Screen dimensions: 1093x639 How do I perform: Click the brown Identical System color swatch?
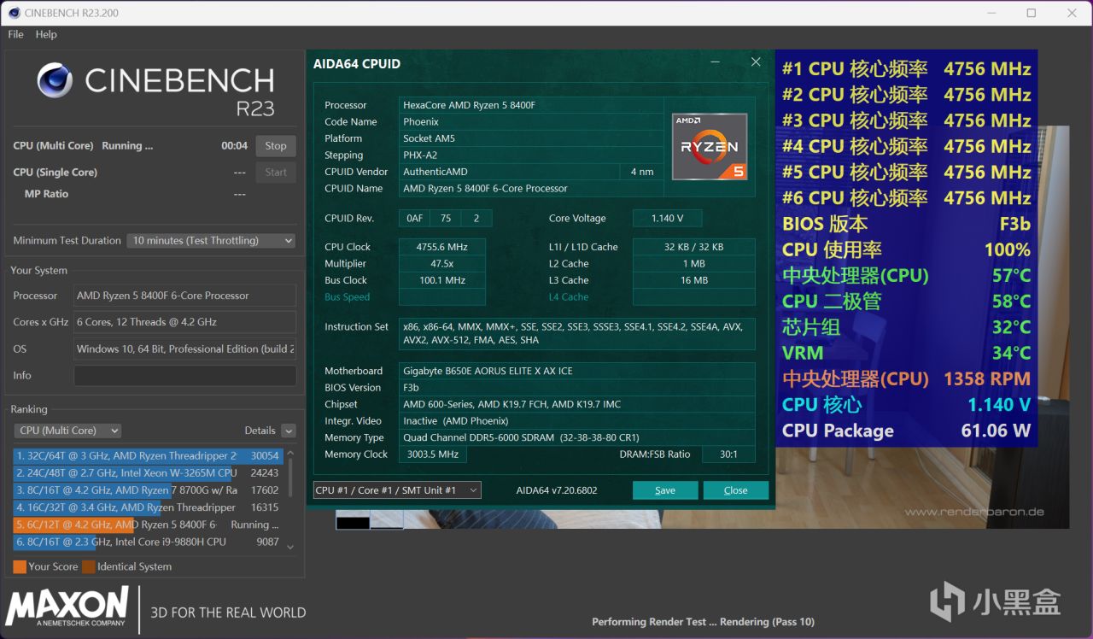(89, 566)
